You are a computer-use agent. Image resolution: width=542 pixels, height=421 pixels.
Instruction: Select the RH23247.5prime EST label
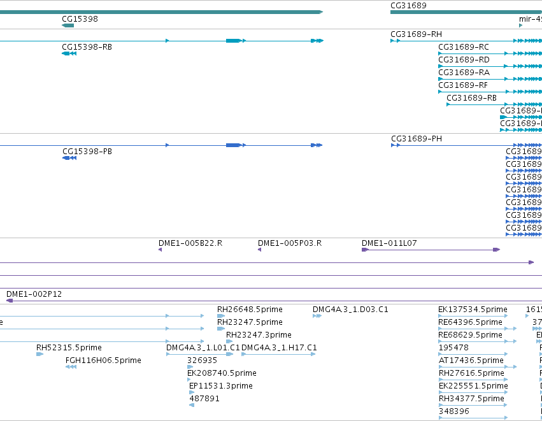(250, 322)
